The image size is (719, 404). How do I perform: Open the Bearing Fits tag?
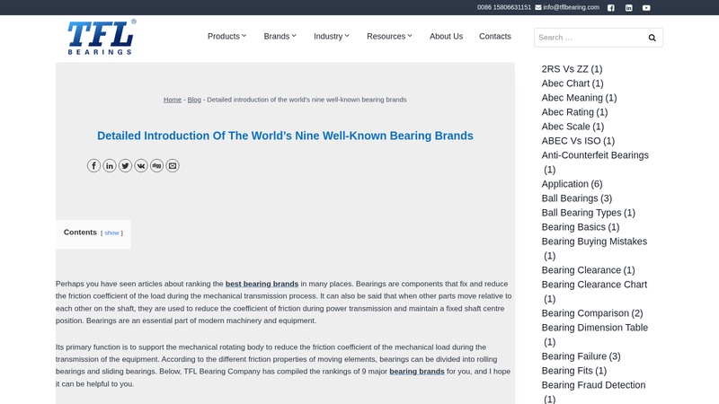(574, 371)
